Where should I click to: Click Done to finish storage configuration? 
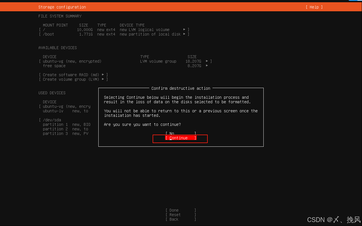(180, 210)
